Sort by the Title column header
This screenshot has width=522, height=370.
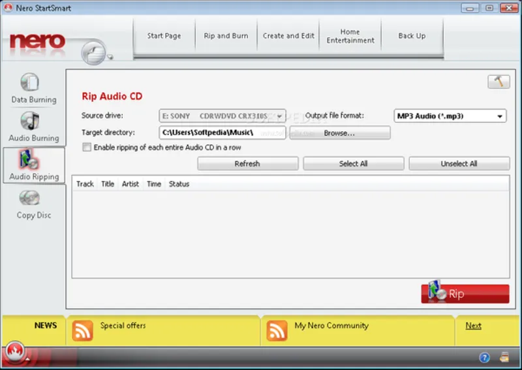108,184
